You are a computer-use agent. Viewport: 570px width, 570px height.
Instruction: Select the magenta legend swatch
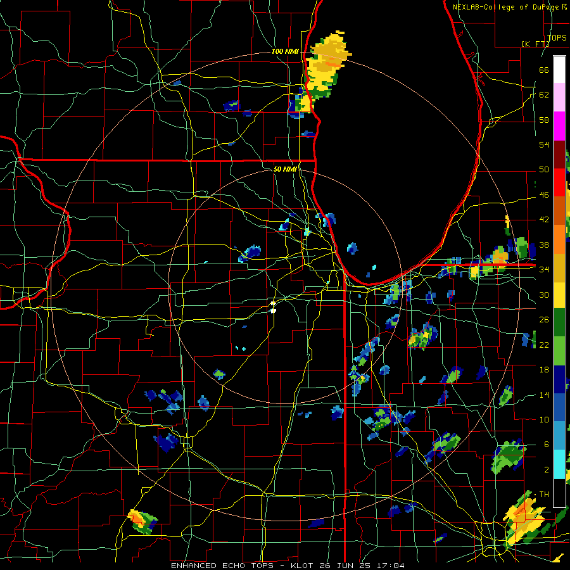tap(559, 126)
